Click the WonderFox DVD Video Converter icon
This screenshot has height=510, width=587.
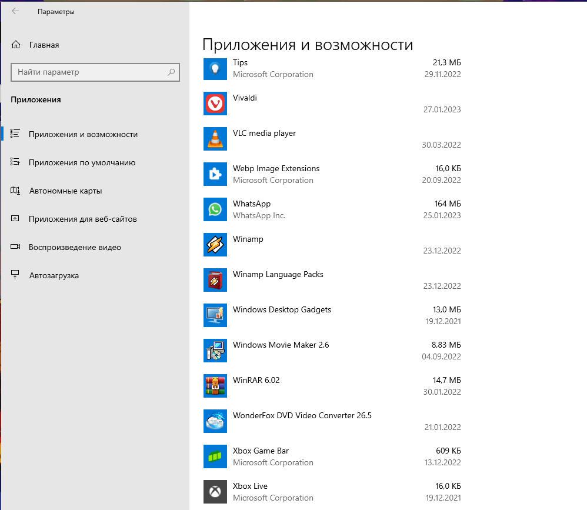215,421
